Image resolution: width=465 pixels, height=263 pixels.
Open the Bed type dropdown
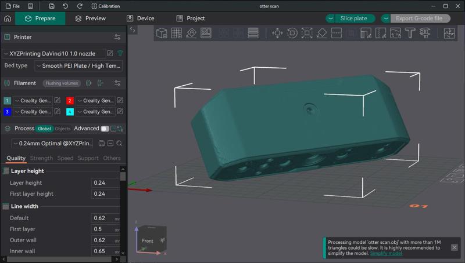click(x=78, y=66)
